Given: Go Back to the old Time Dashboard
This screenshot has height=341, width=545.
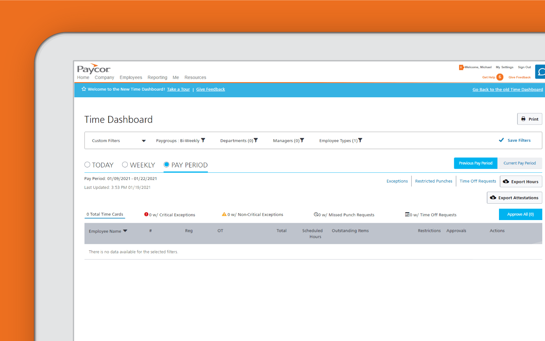Looking at the screenshot, I should pyautogui.click(x=507, y=89).
